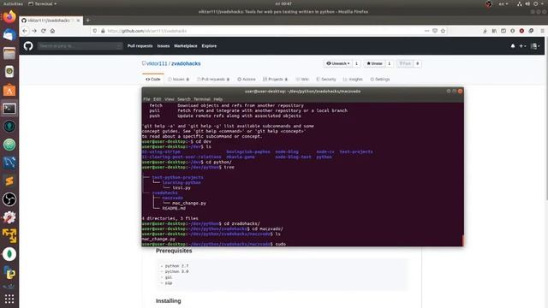Reload the current page
The width and height of the screenshot is (548, 308).
[44, 31]
